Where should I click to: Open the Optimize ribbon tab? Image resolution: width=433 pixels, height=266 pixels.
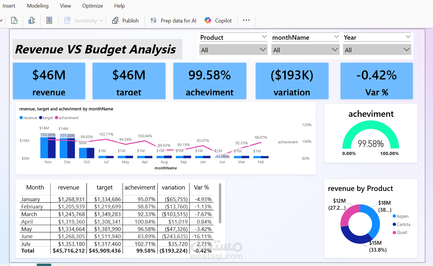[x=92, y=6]
